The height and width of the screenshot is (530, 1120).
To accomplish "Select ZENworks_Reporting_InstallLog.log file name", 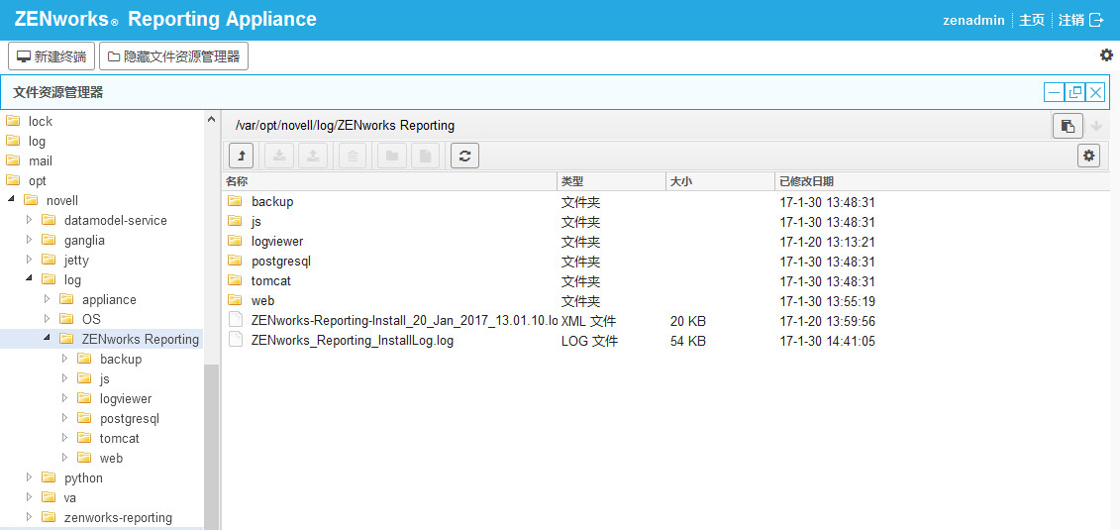I will tap(353, 341).
